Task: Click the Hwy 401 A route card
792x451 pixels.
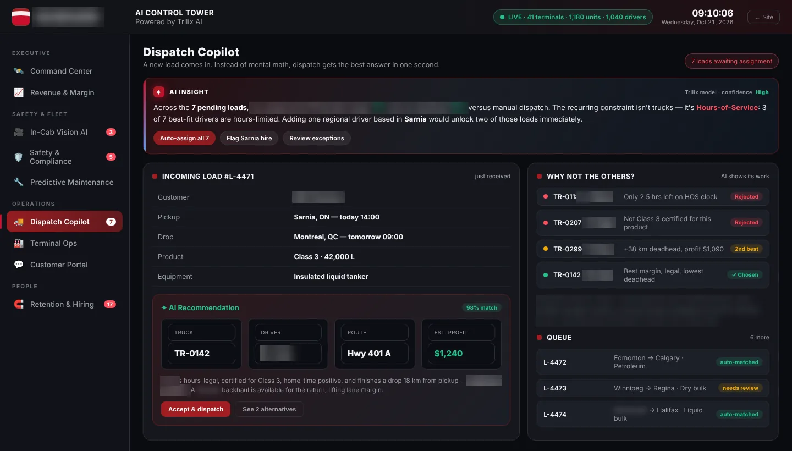Action: coord(375,344)
